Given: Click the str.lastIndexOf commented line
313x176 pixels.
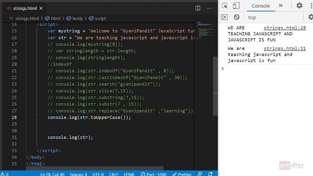Looking at the screenshot, I should point(117,77).
